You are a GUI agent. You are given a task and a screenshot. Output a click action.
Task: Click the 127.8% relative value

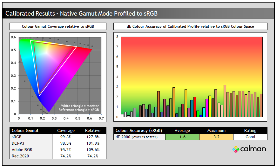(92, 136)
